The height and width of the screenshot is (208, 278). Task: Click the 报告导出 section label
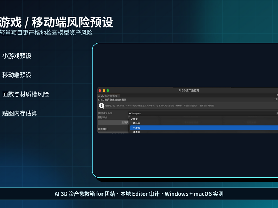coord(103,129)
